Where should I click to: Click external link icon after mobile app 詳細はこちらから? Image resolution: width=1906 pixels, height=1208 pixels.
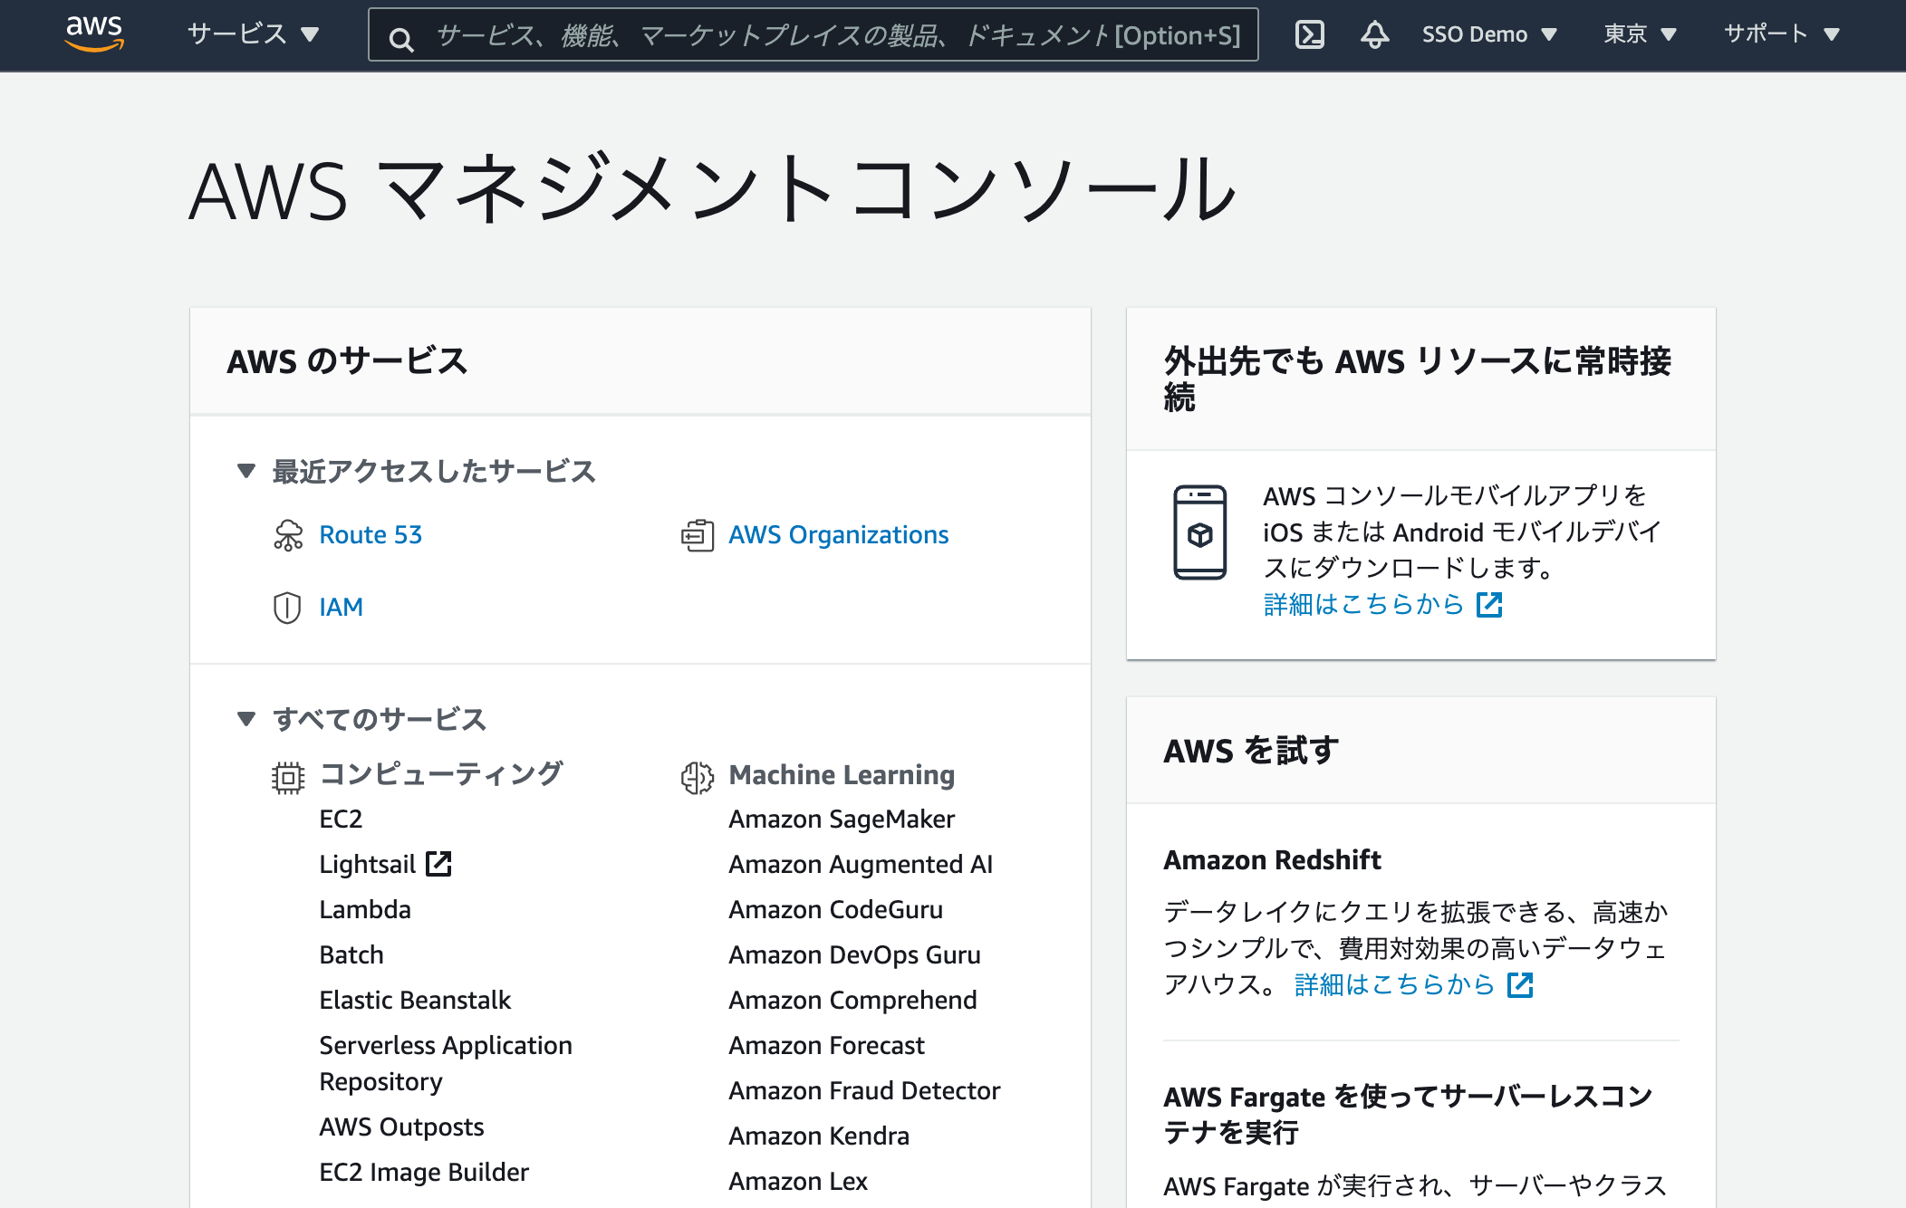pyautogui.click(x=1489, y=605)
